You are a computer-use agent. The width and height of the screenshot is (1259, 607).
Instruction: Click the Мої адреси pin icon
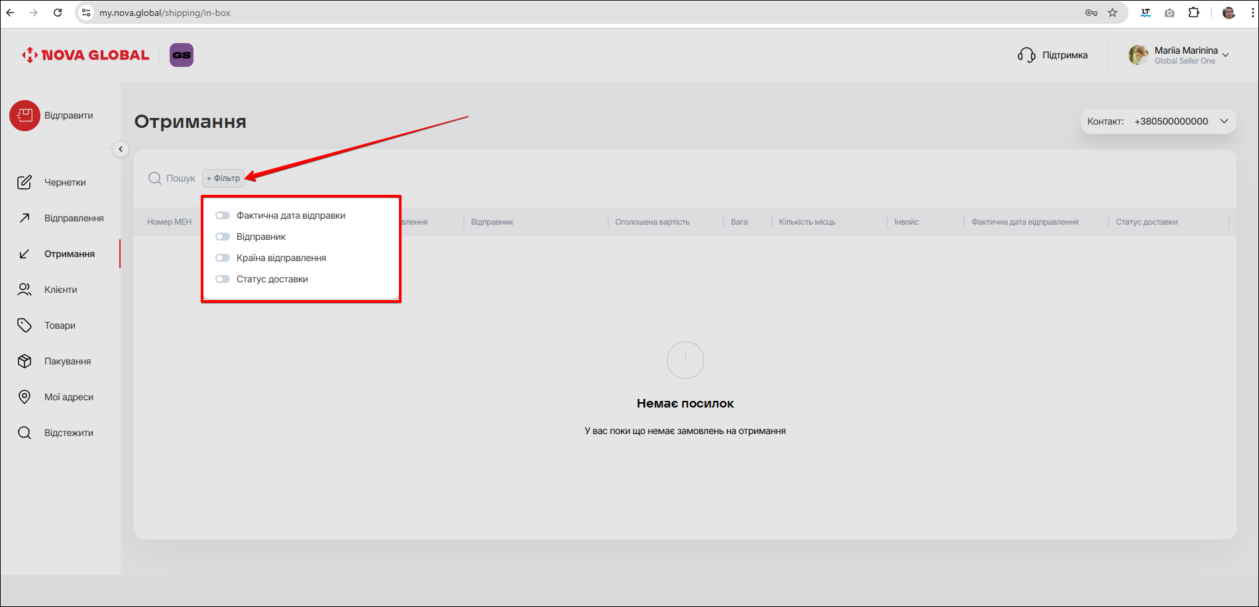point(25,397)
